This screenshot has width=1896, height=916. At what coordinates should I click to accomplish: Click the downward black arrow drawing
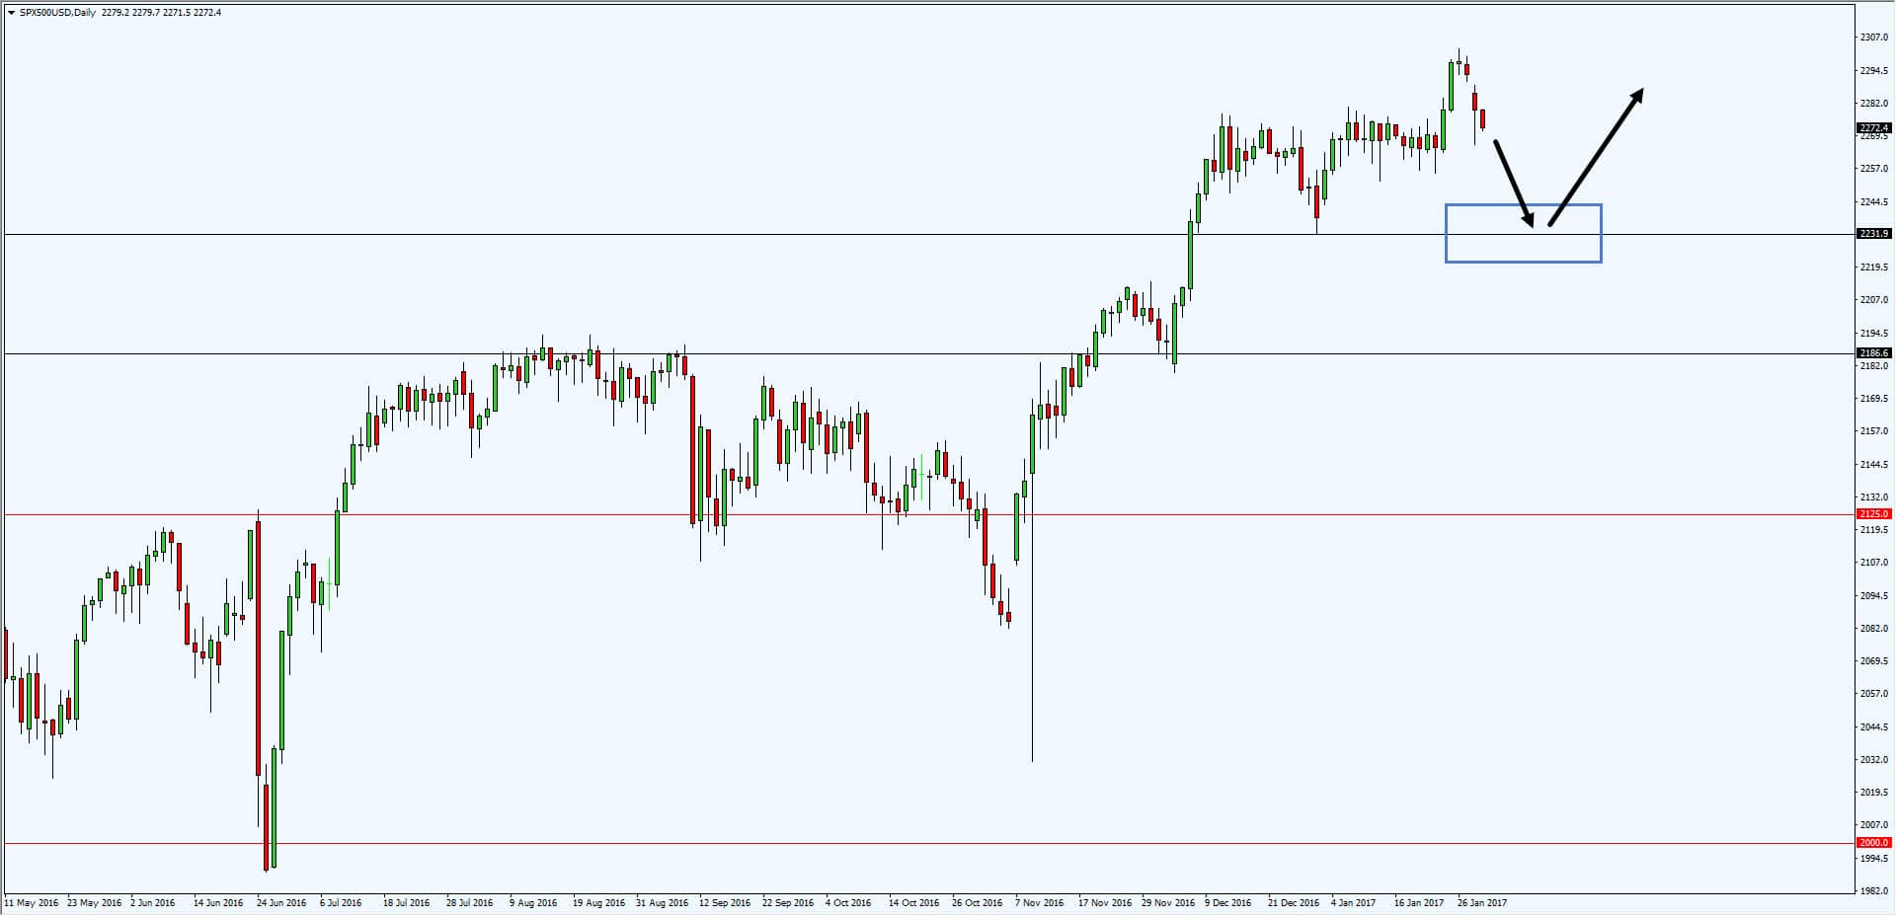point(1514,184)
